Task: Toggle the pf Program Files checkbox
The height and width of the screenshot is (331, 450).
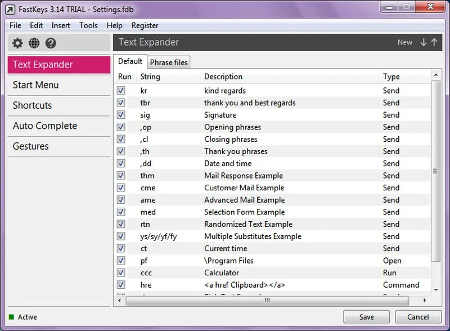Action: pos(121,261)
